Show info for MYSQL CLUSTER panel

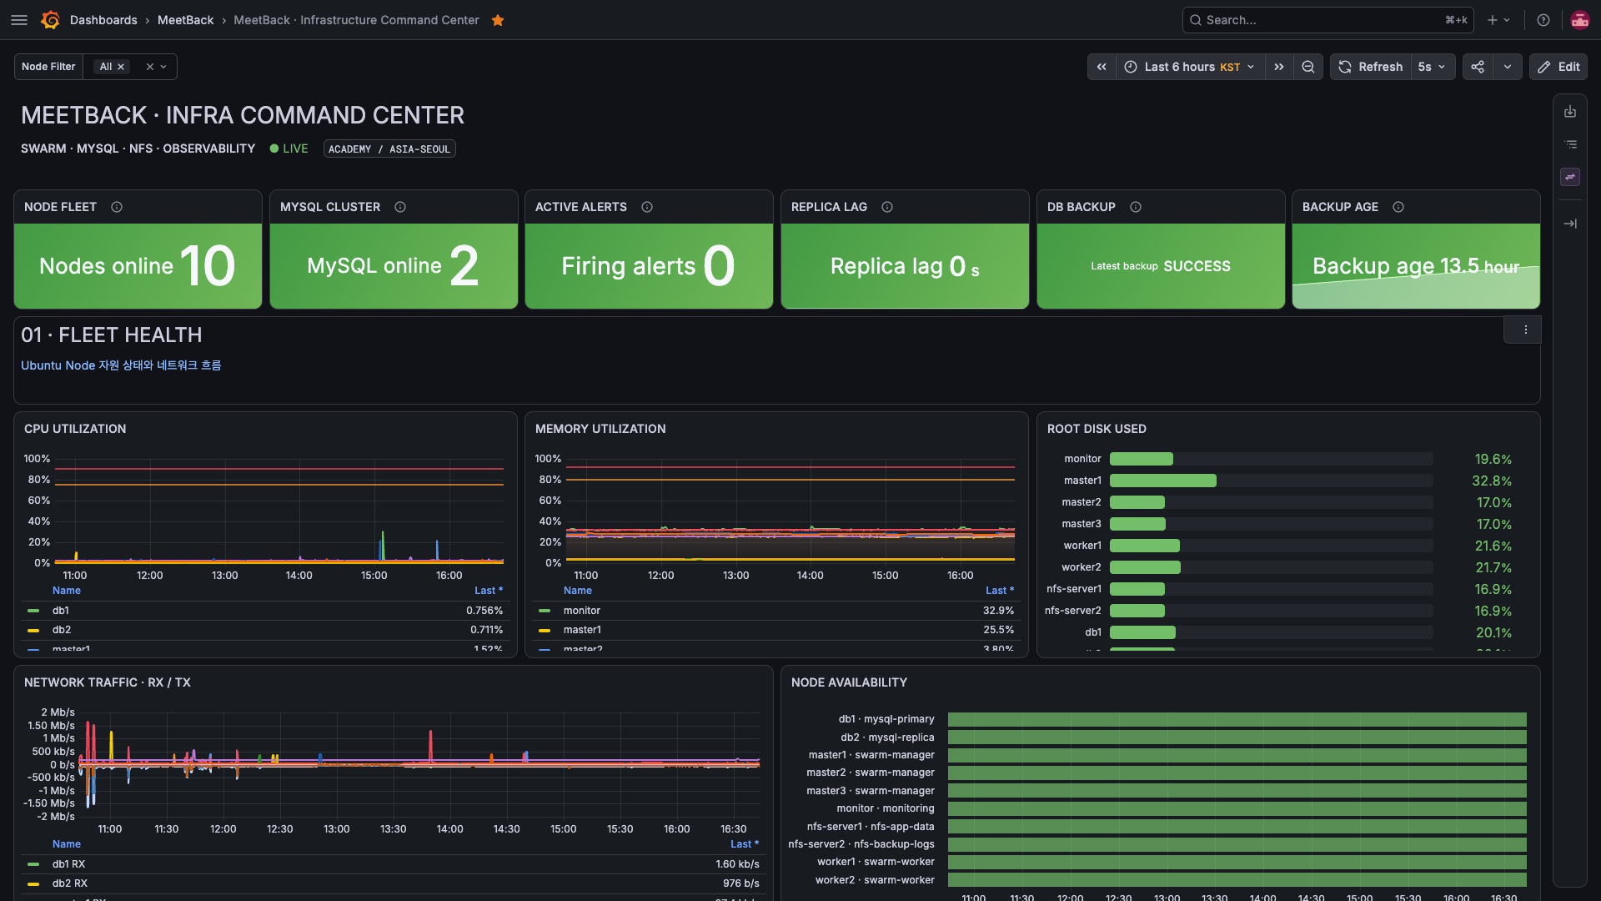click(x=400, y=207)
